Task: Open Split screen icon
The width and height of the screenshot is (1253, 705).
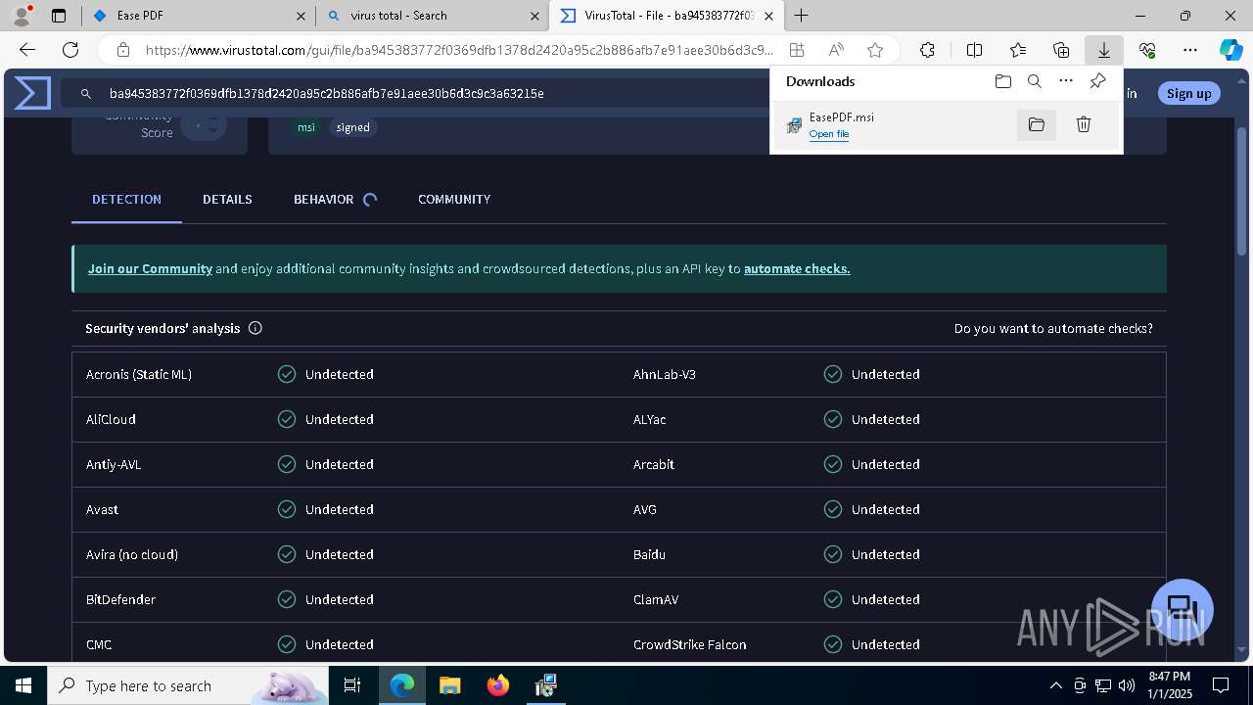Action: 974,50
